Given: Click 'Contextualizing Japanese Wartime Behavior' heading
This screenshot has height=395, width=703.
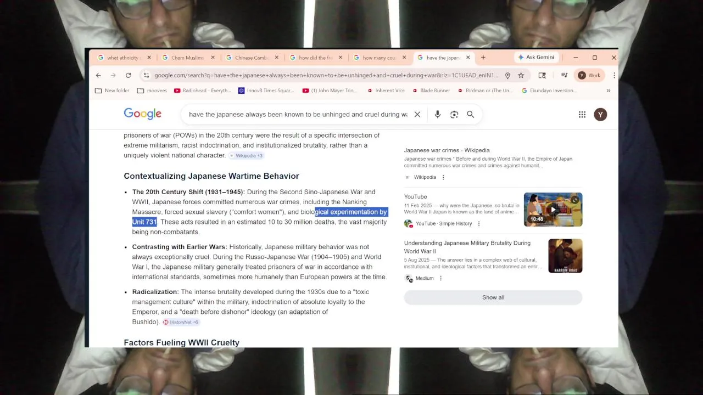Looking at the screenshot, I should coord(211,176).
